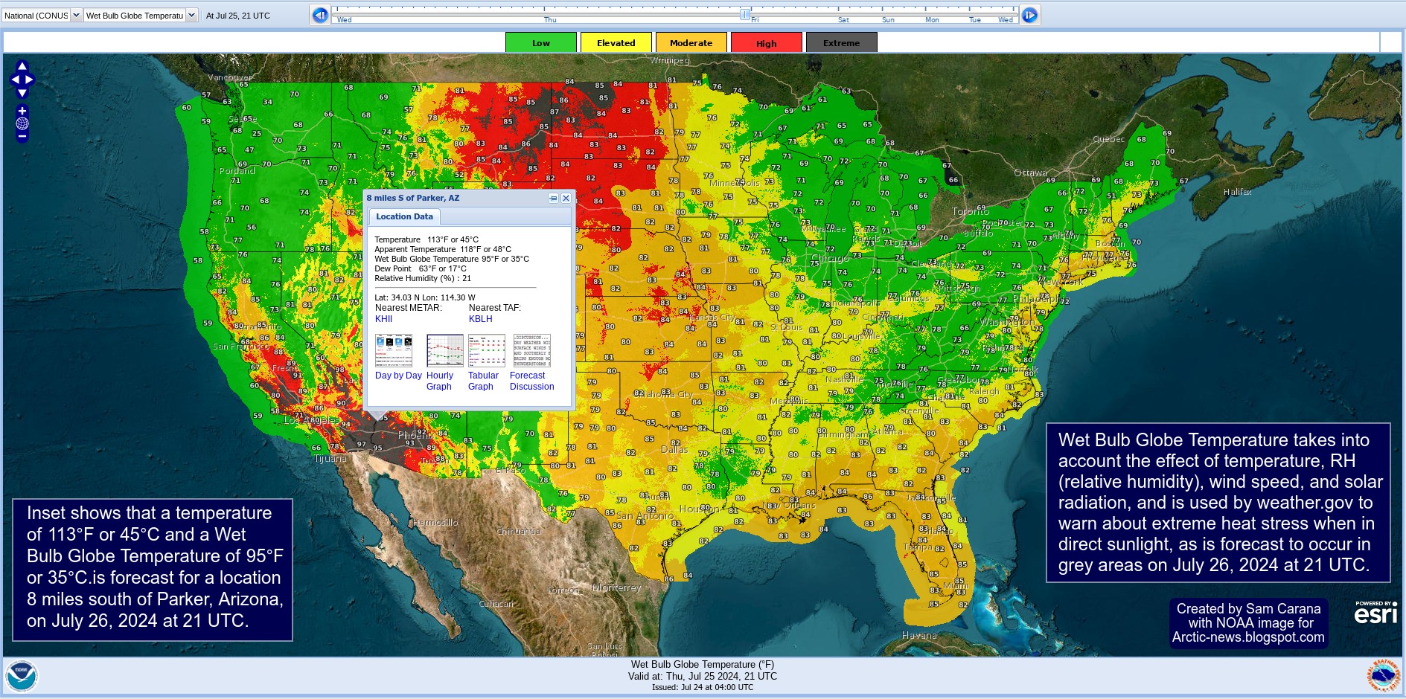
Task: Click the red High legend swatch
Action: (x=767, y=42)
